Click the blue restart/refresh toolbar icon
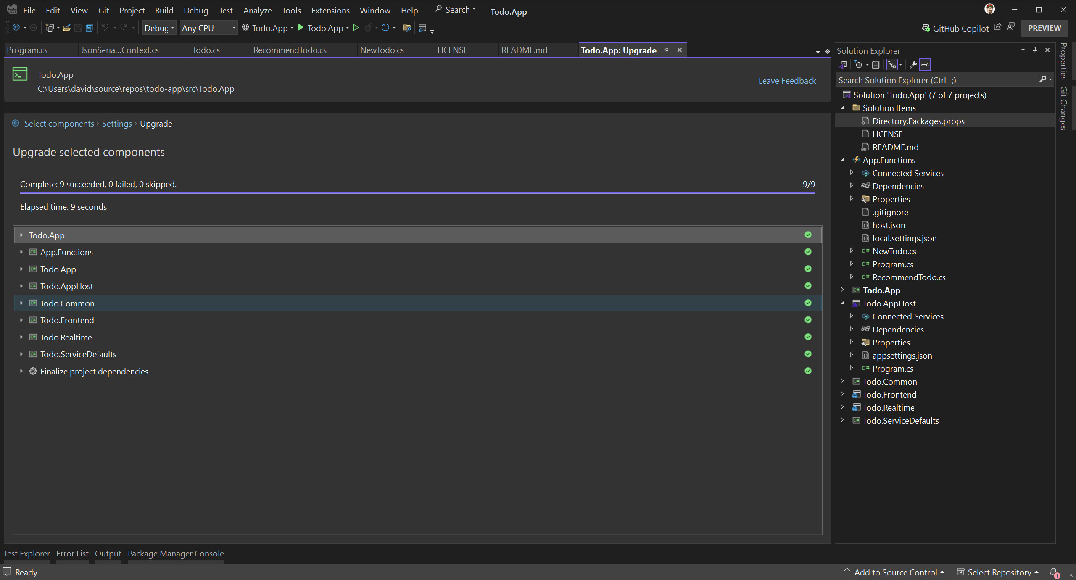The width and height of the screenshot is (1076, 580). coord(385,28)
